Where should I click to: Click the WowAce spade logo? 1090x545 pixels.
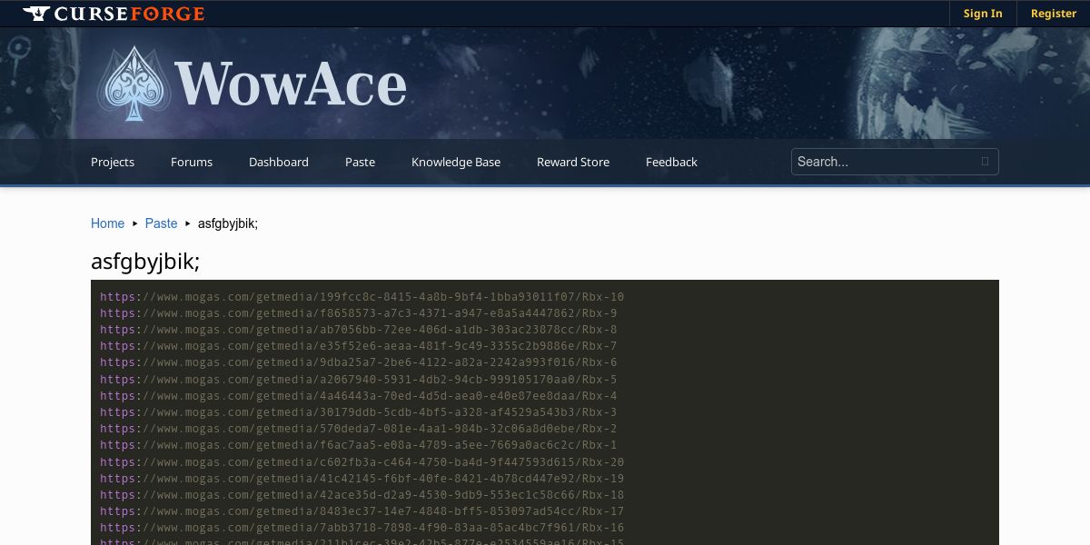coord(134,84)
